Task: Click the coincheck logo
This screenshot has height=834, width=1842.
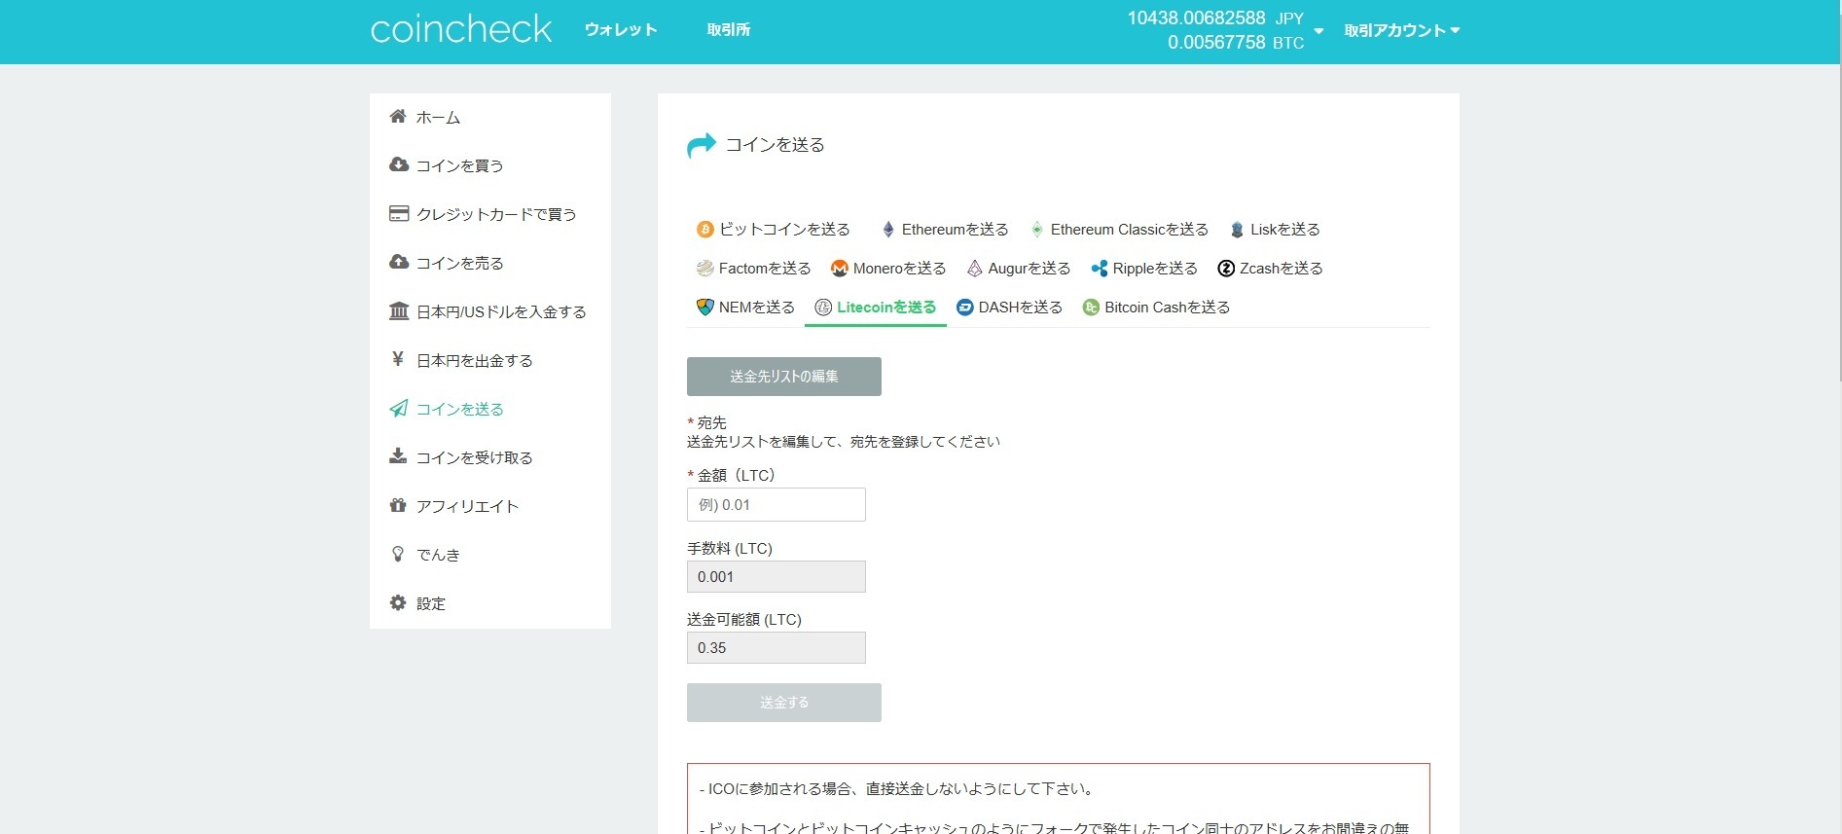Action: [461, 29]
